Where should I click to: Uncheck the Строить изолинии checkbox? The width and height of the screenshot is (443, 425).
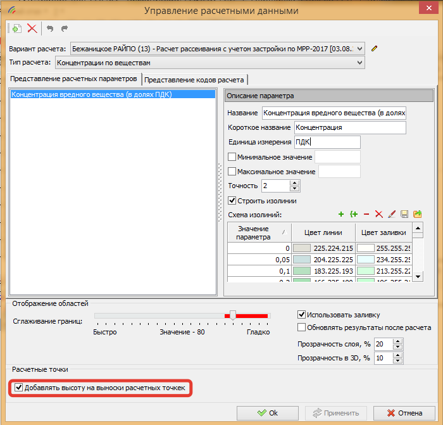232,201
